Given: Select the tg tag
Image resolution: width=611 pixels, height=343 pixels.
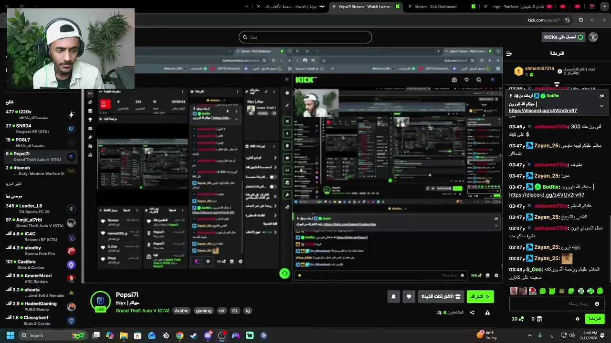Looking at the screenshot, I should tap(247, 311).
